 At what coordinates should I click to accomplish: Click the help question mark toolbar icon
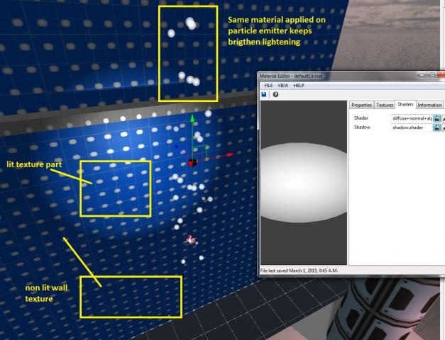tap(275, 94)
